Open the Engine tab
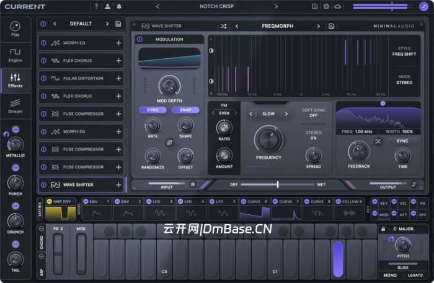Image resolution: width=434 pixels, height=283 pixels. coord(15,55)
